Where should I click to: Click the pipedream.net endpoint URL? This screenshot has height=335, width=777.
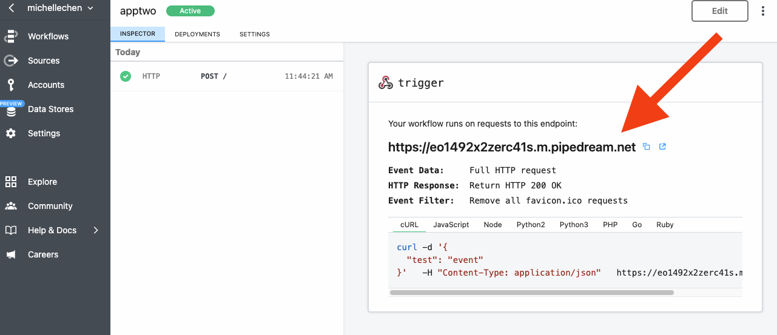(x=512, y=147)
